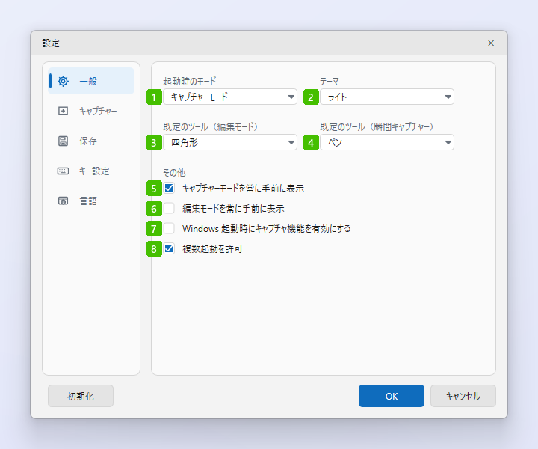Click the キャンセル button
538x449 pixels.
[463, 396]
